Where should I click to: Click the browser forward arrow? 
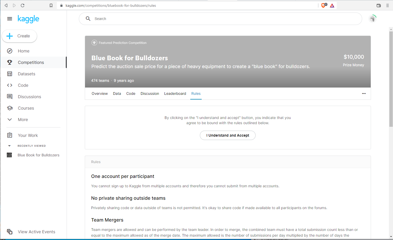[14, 5]
